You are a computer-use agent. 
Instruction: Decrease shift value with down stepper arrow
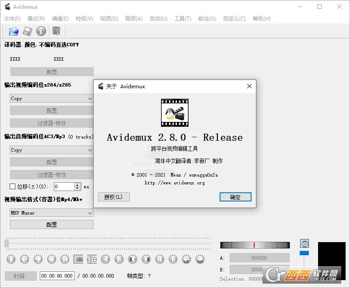click(x=77, y=188)
